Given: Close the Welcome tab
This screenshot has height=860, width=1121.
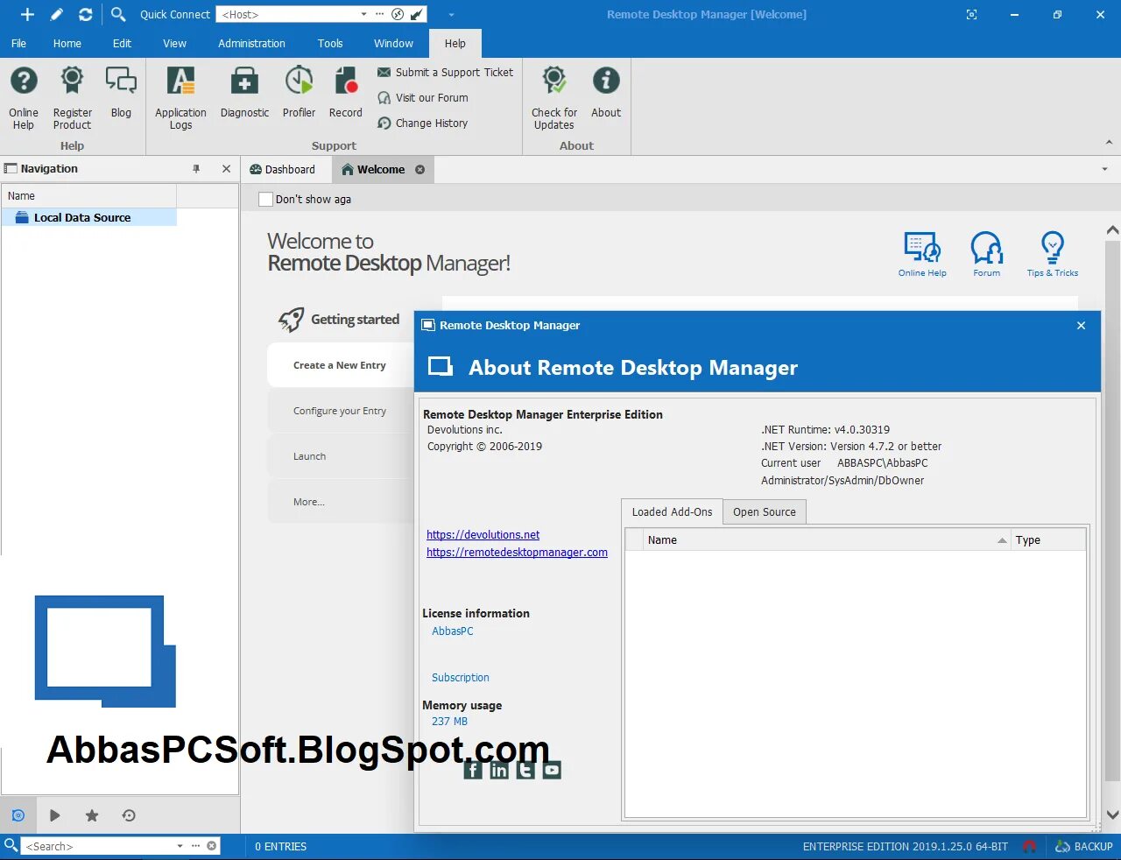Looking at the screenshot, I should pos(419,169).
